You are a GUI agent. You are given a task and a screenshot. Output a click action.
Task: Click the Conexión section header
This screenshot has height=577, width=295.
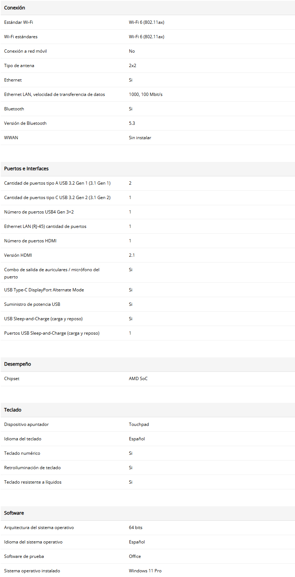[14, 8]
